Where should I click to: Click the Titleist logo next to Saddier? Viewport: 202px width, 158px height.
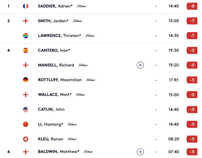81,6
